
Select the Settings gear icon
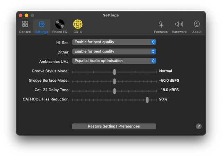[42, 26]
